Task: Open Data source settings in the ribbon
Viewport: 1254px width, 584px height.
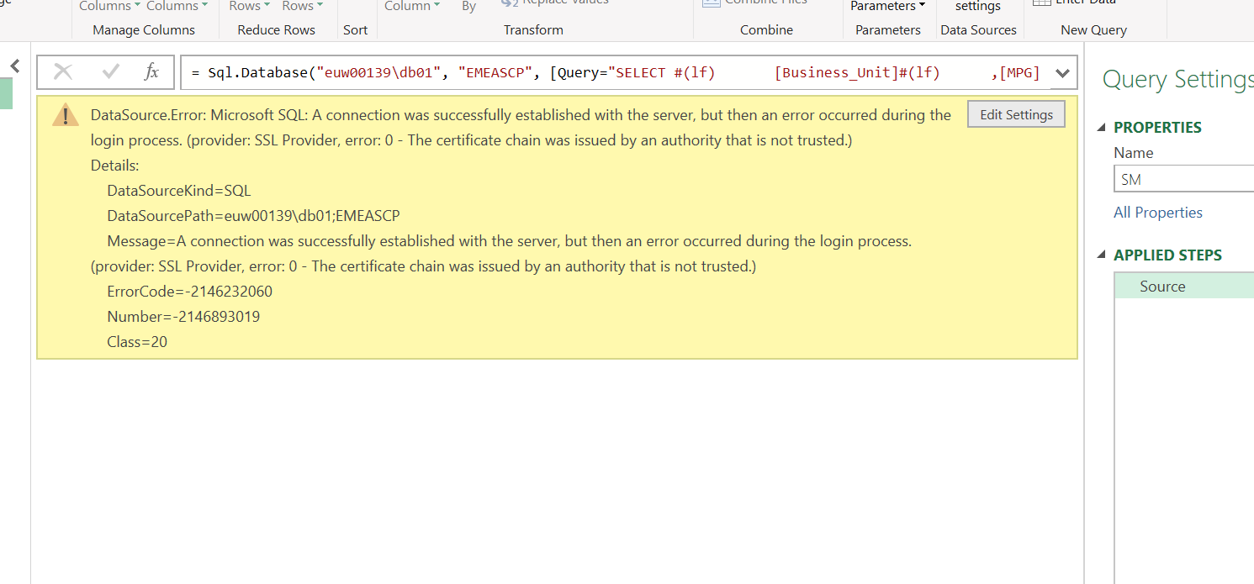Action: [x=977, y=7]
